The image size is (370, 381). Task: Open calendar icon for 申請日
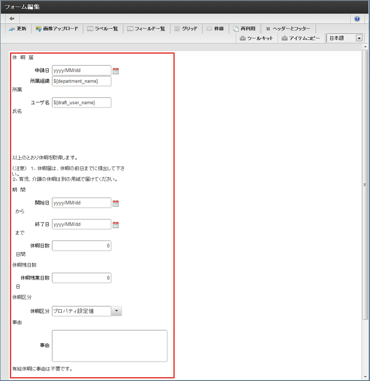pos(116,71)
